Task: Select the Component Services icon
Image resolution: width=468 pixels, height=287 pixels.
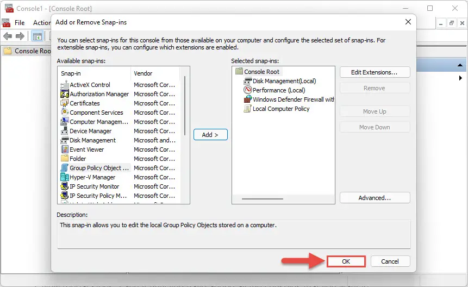Action: [65, 113]
